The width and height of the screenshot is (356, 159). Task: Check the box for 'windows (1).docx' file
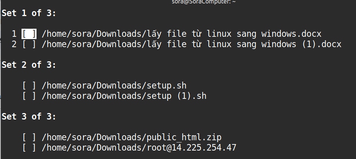(x=29, y=44)
